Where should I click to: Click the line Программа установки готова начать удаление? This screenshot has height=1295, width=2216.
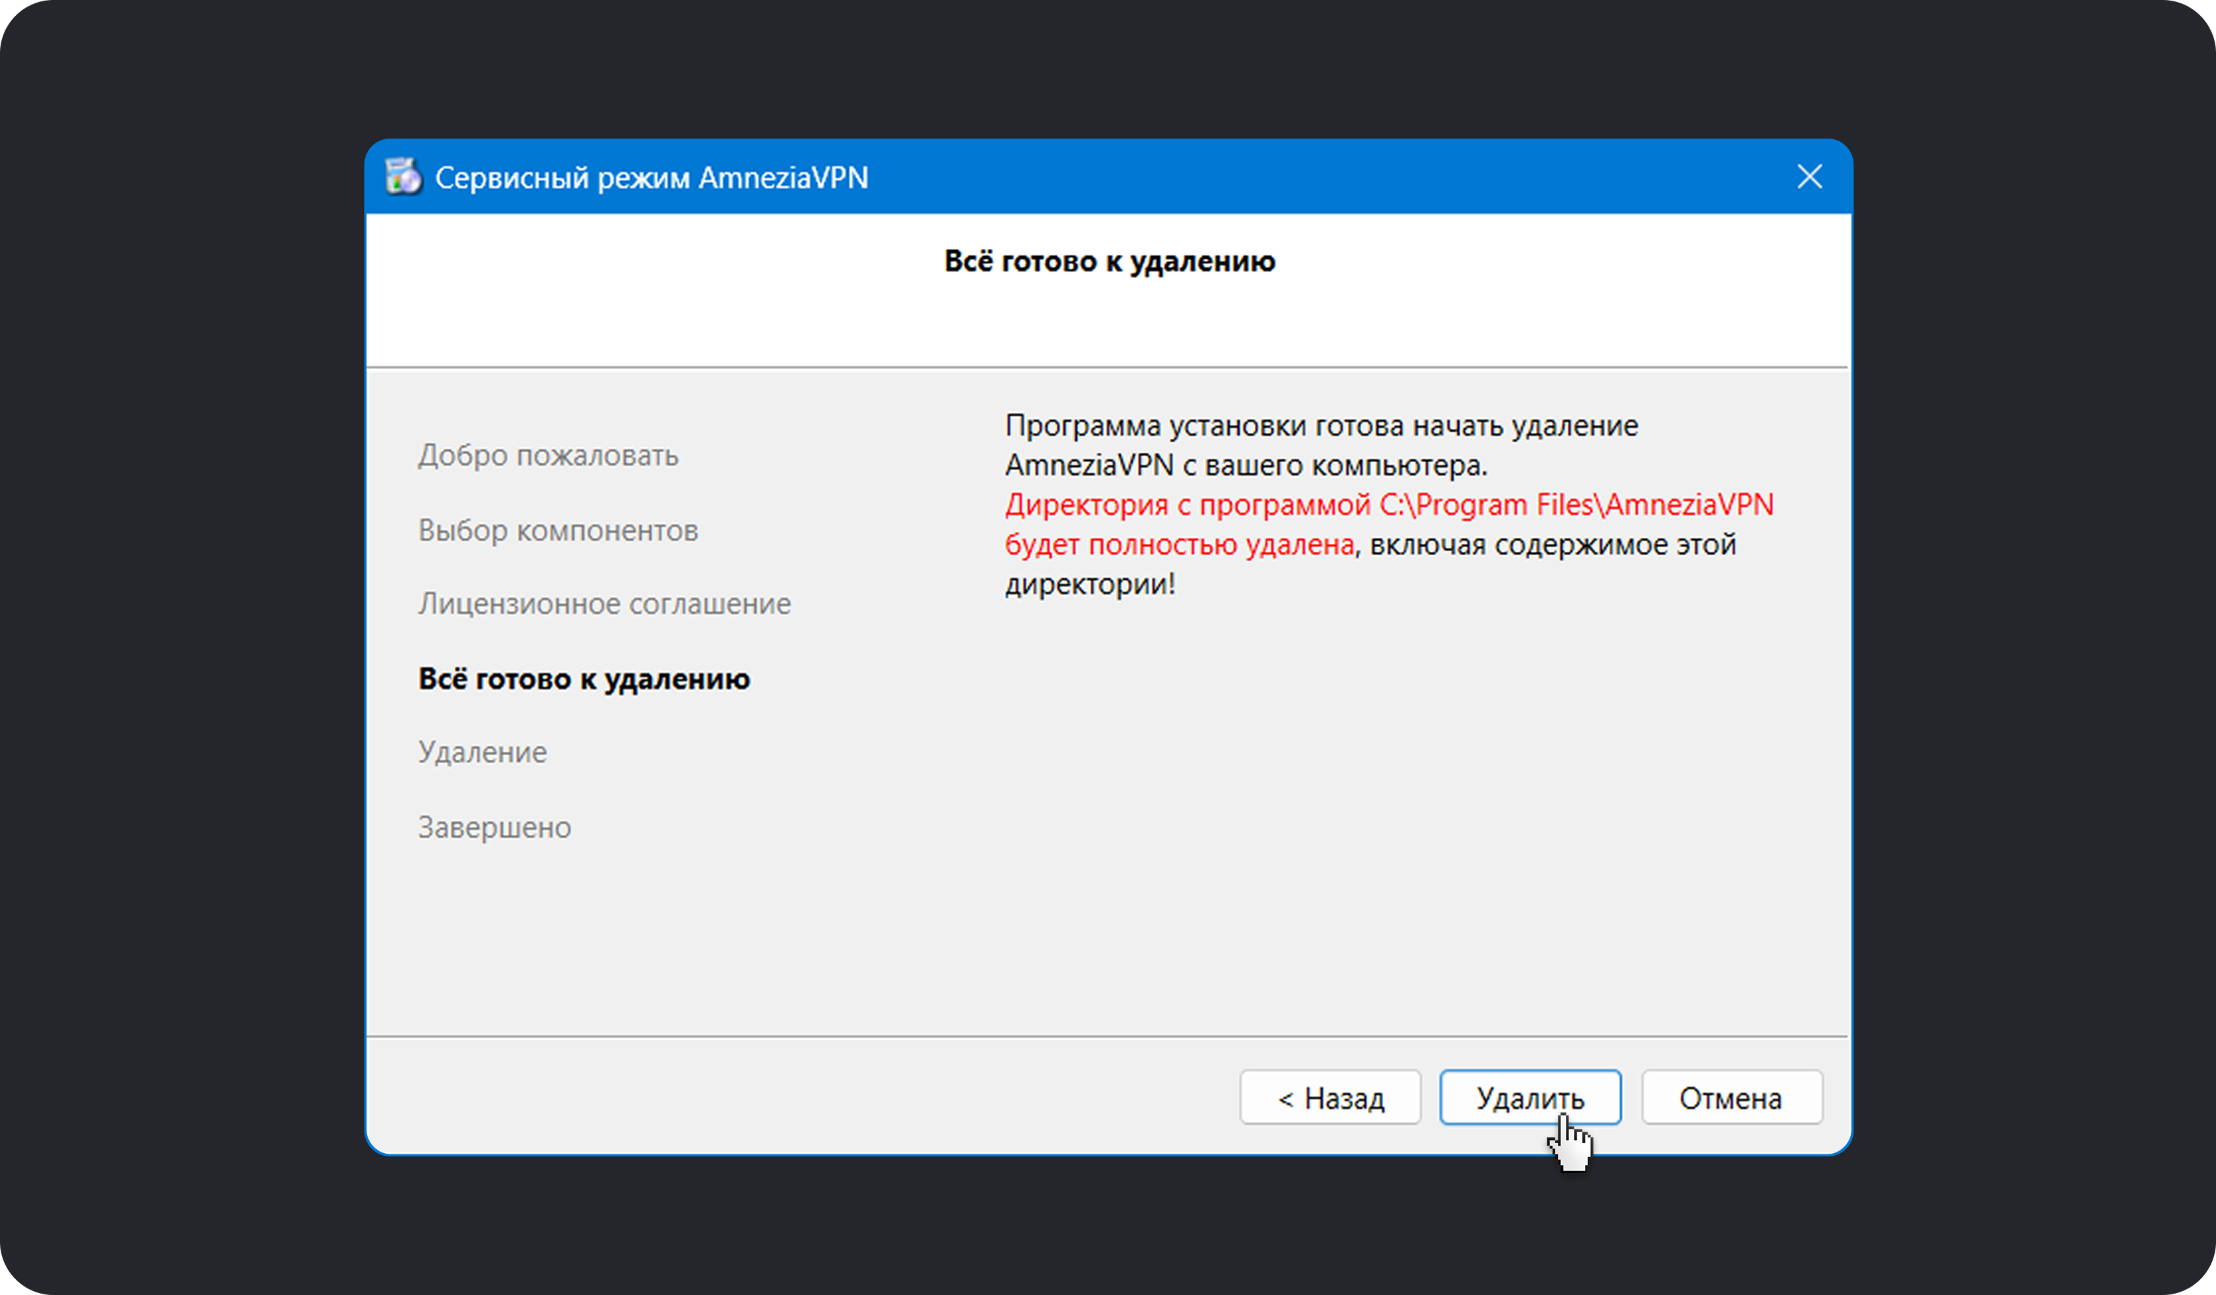[1321, 426]
